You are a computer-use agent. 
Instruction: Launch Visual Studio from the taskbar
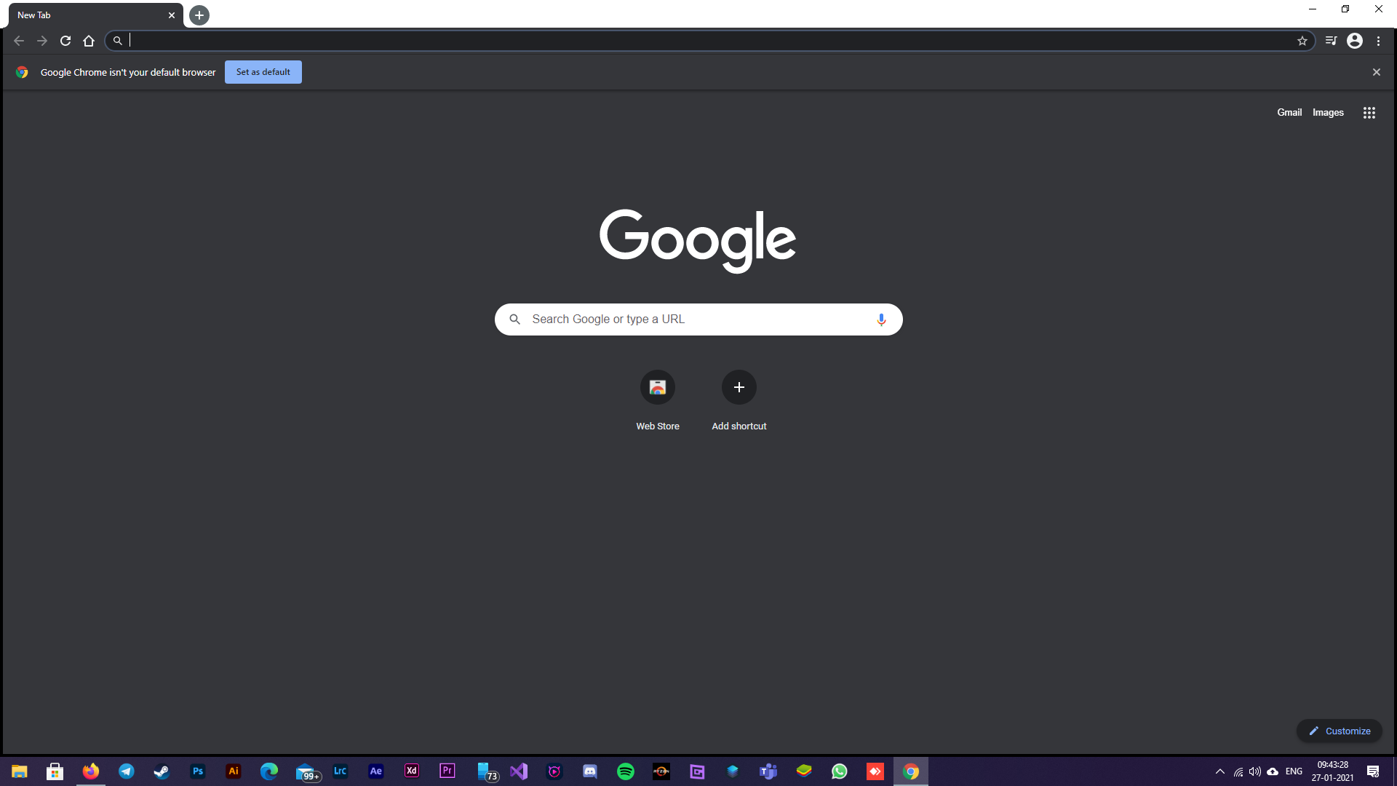(x=519, y=771)
